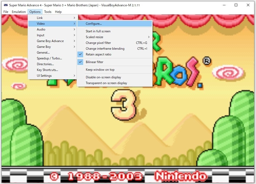This screenshot has height=184, width=256.
Task: Click the VisualBoyAdvance-M title bar app icon
Action: (6, 5)
